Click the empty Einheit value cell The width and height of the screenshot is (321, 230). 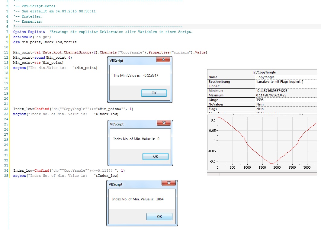coord(286,86)
